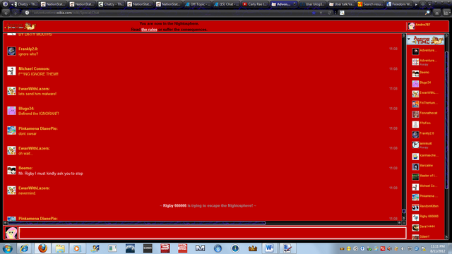The image size is (452, 254).
Task: Switch to first Chatzy tab
Action: (25, 4)
